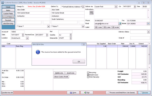Toggle the Recurring checkbox
Viewport: 152px width, 96px height.
point(88,72)
